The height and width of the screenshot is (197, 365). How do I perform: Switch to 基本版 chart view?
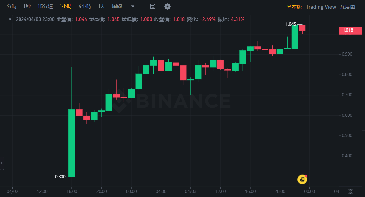tap(294, 7)
